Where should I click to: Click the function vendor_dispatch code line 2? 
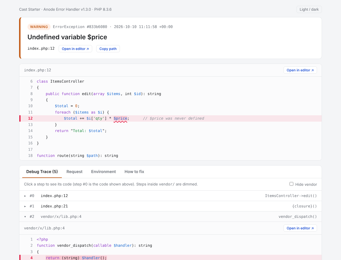(x=94, y=246)
